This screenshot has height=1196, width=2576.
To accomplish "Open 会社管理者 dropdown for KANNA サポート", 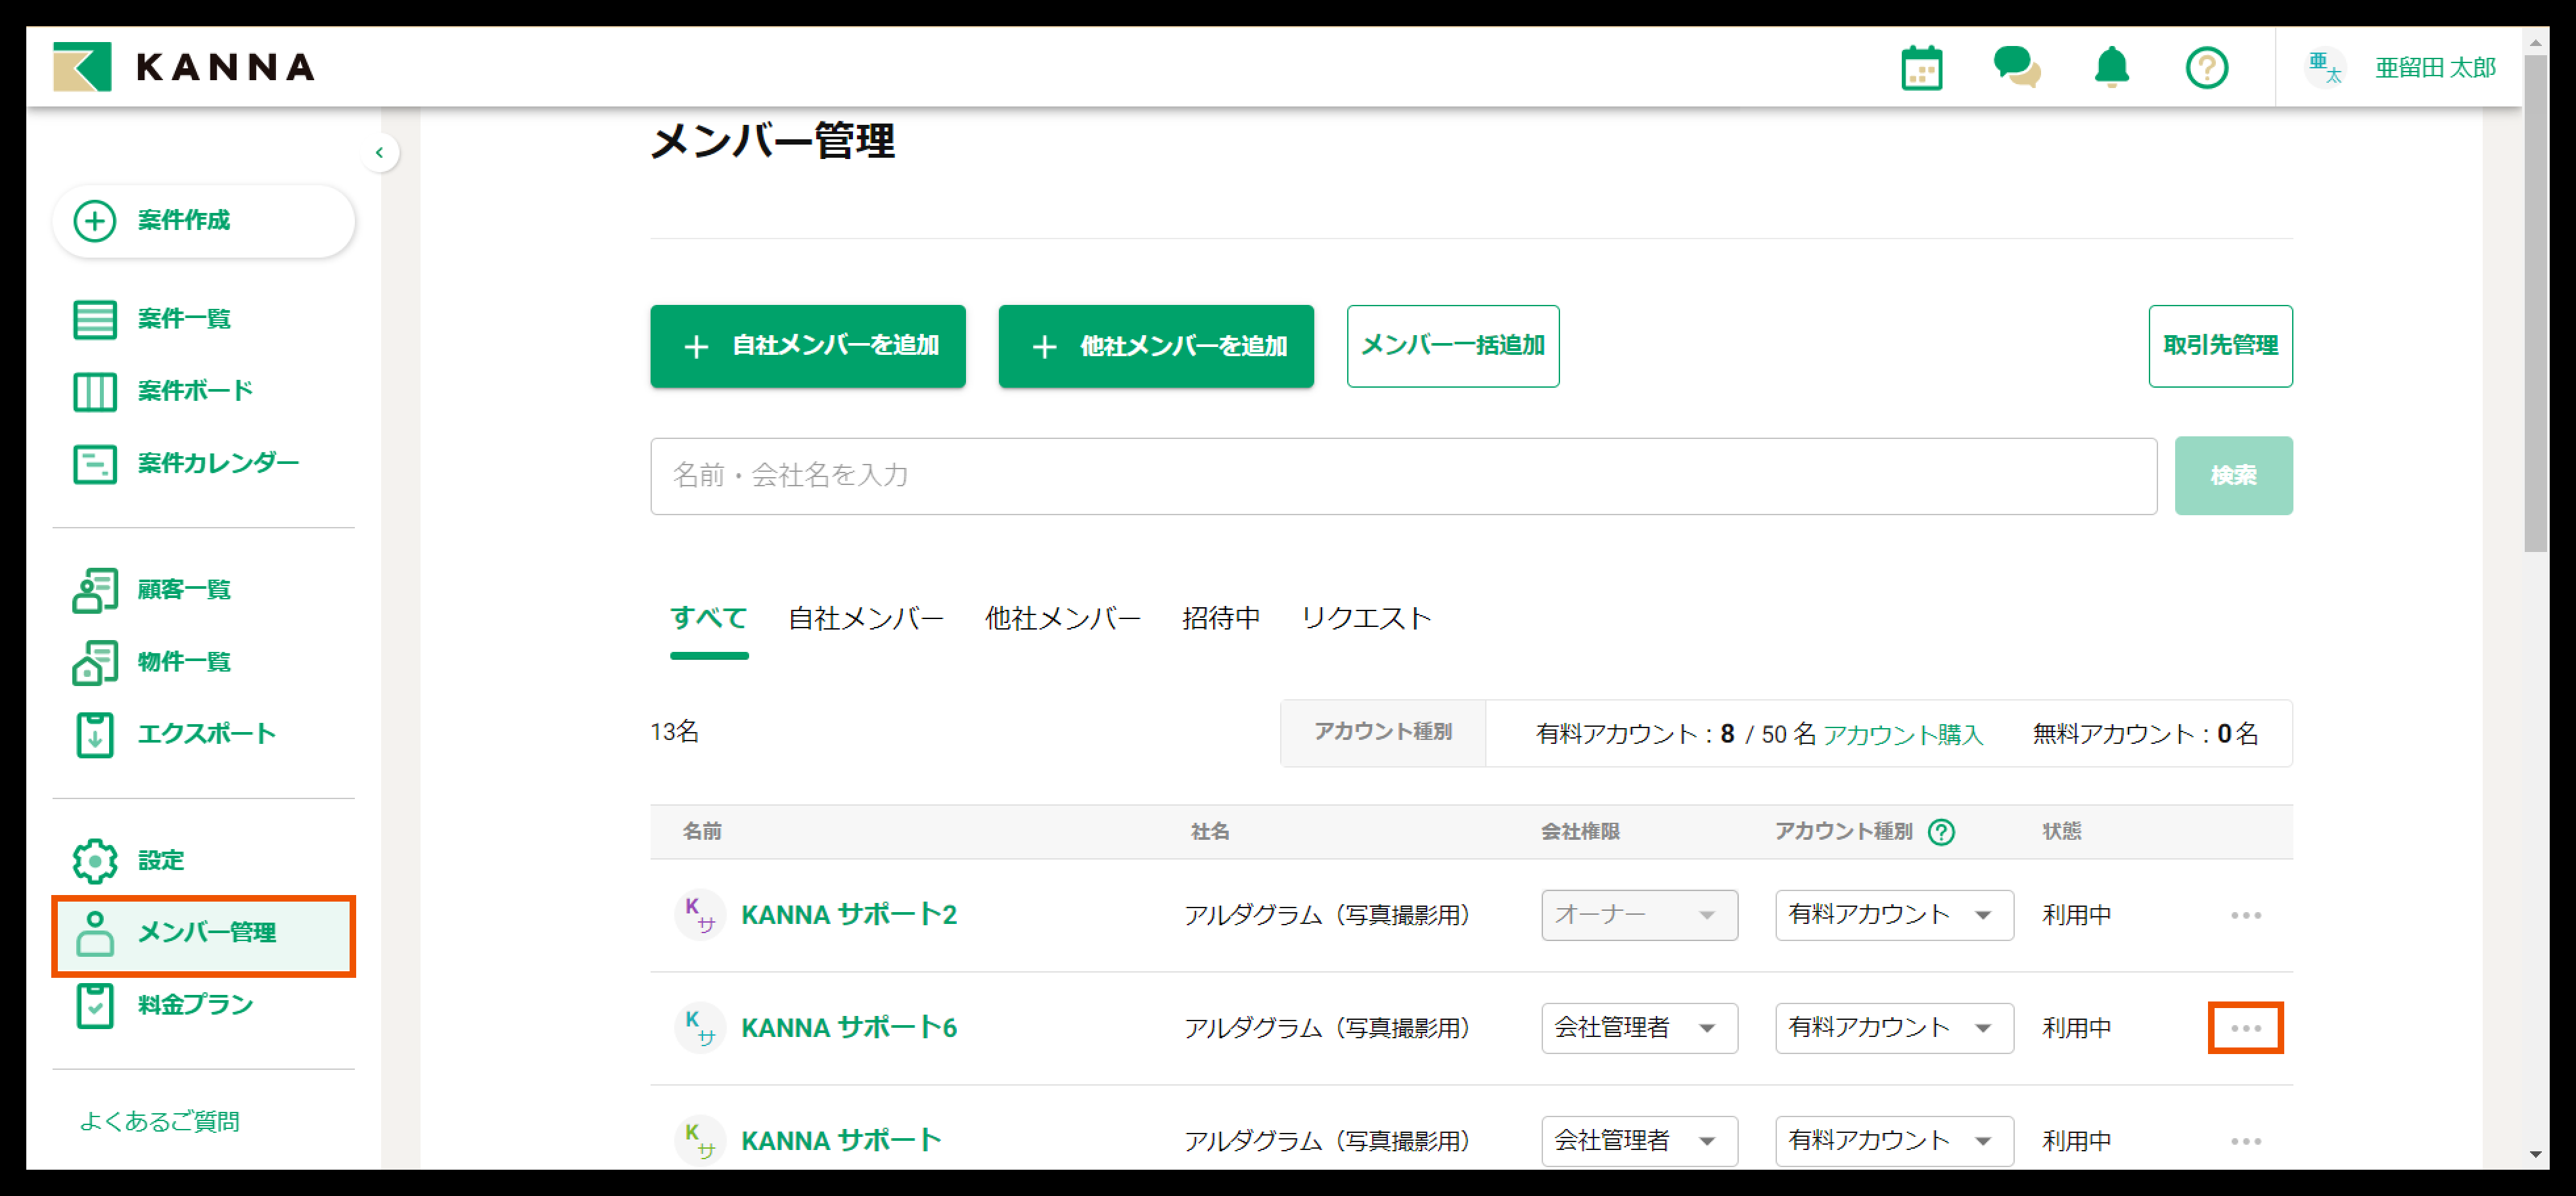I will click(1638, 1140).
